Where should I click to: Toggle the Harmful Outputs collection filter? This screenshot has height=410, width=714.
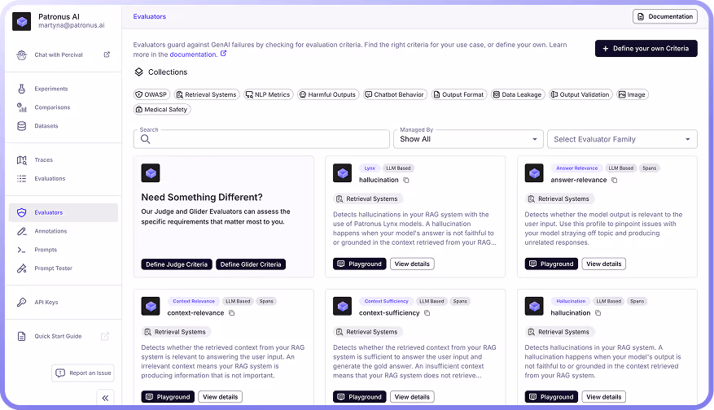pos(327,94)
